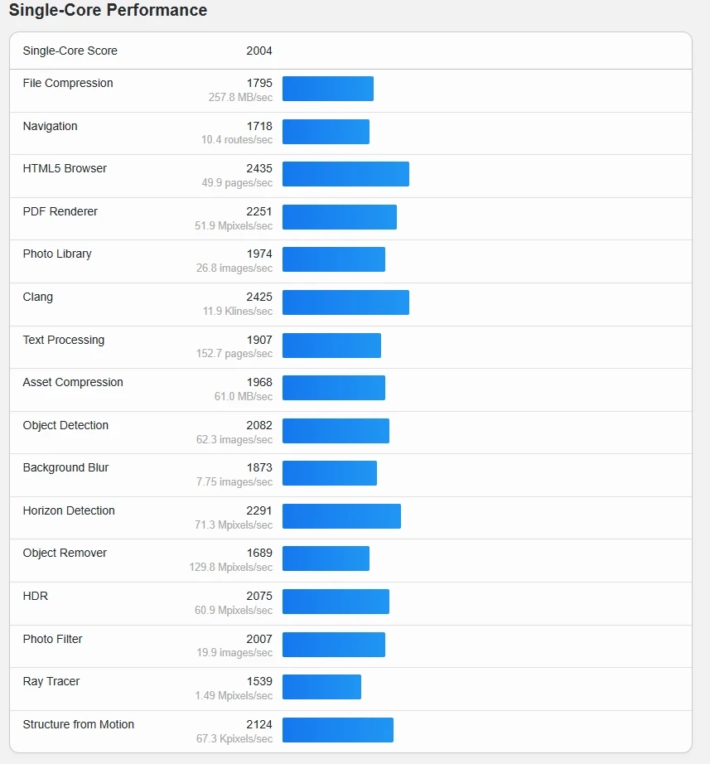The height and width of the screenshot is (764, 710).
Task: Select the File Compression label
Action: [x=68, y=83]
